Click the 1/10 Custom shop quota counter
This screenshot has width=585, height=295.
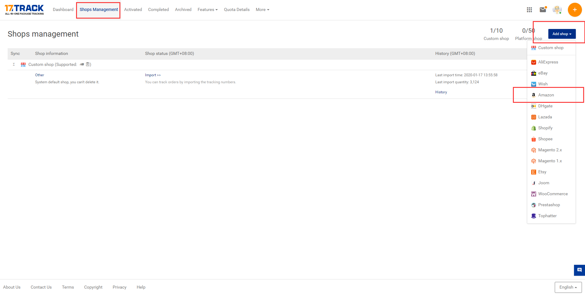(x=496, y=34)
